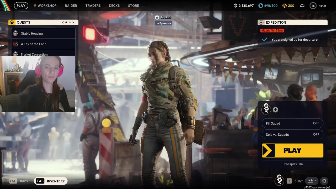Open the Stable Housing quest
This screenshot has width=336, height=189.
(x=43, y=33)
